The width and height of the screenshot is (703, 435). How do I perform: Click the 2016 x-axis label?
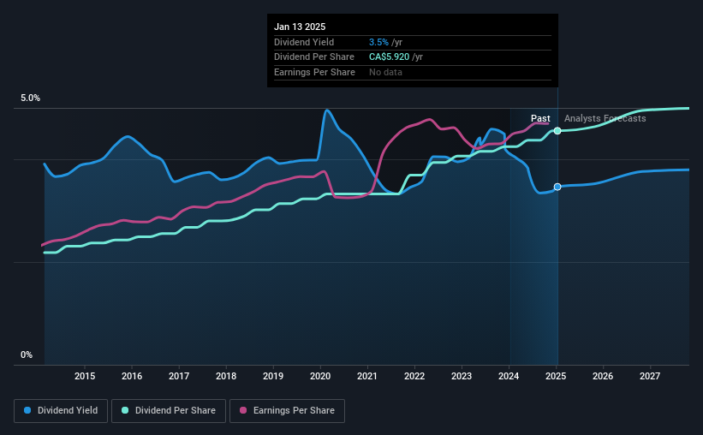[x=132, y=376]
